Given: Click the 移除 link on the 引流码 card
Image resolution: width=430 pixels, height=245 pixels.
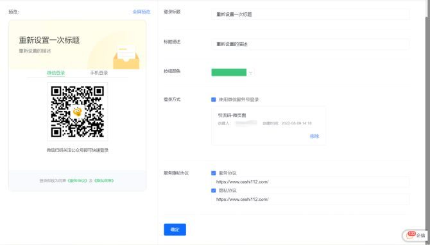Looking at the screenshot, I should tap(314, 136).
